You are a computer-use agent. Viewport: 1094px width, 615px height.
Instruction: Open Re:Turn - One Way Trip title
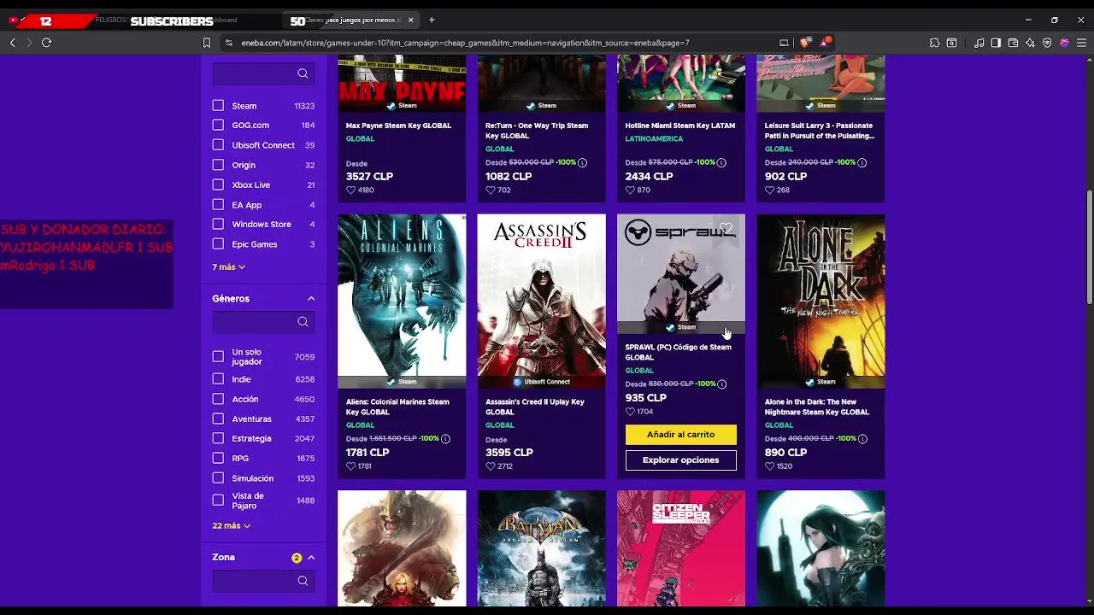pyautogui.click(x=537, y=131)
